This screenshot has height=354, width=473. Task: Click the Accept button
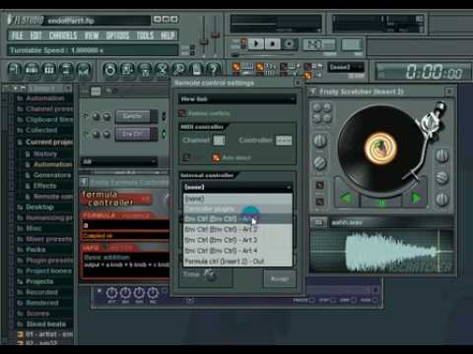280,279
